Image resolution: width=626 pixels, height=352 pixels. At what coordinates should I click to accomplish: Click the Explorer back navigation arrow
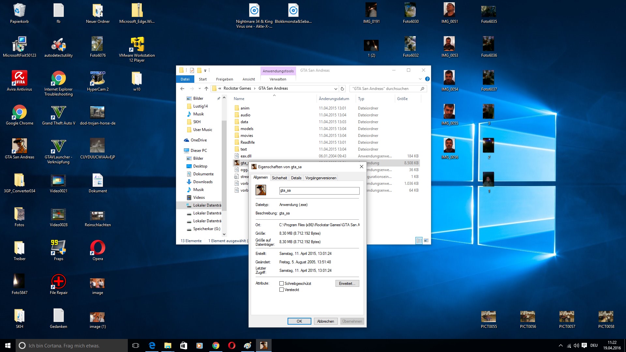182,88
